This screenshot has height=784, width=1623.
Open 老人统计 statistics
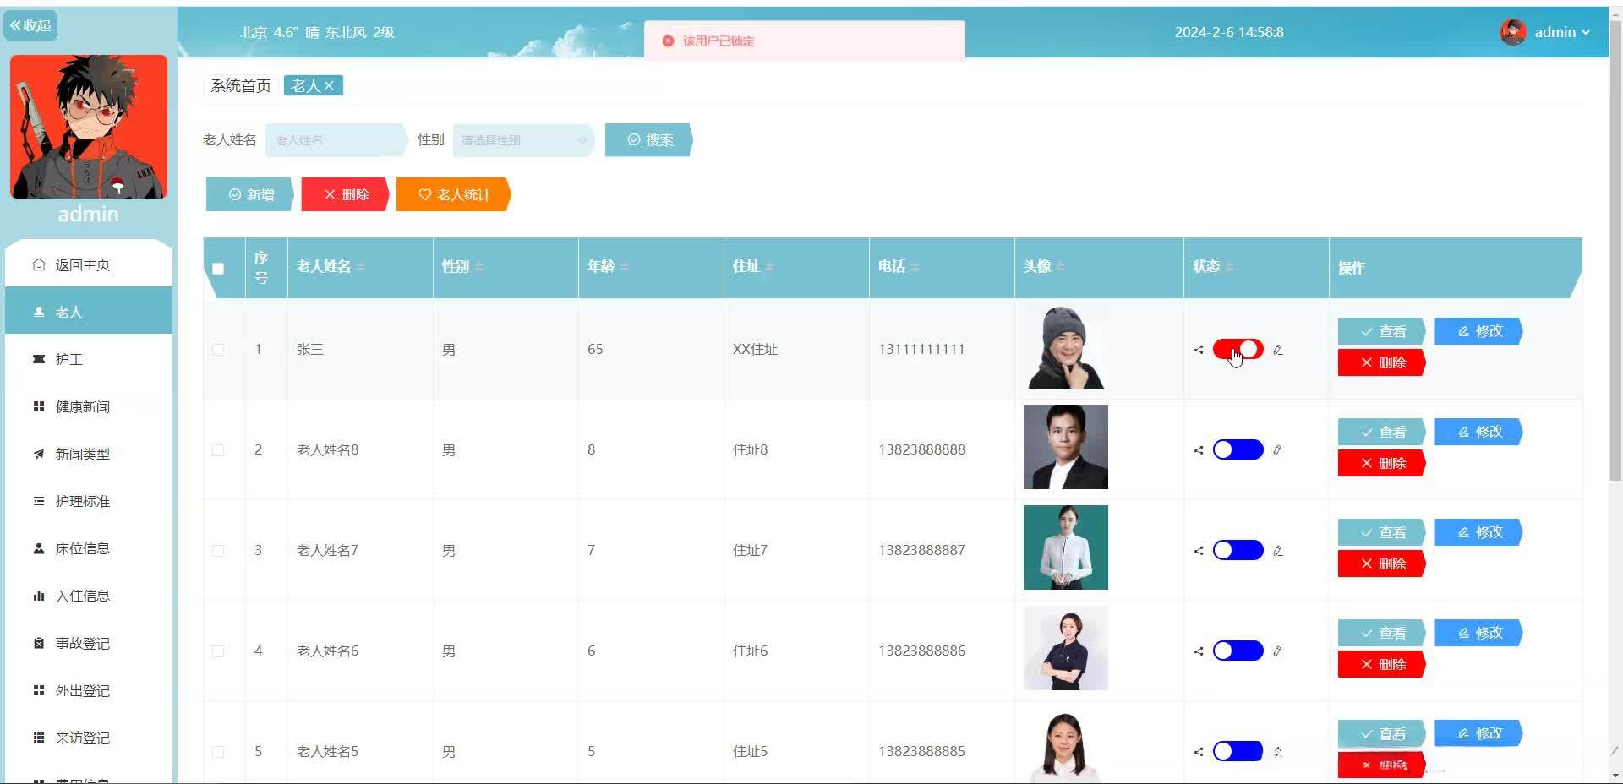454,194
